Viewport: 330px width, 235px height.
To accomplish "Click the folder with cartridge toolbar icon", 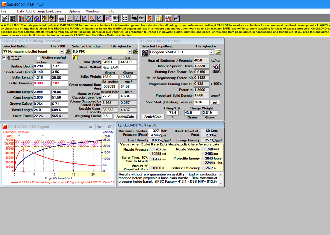I will click(168, 18).
